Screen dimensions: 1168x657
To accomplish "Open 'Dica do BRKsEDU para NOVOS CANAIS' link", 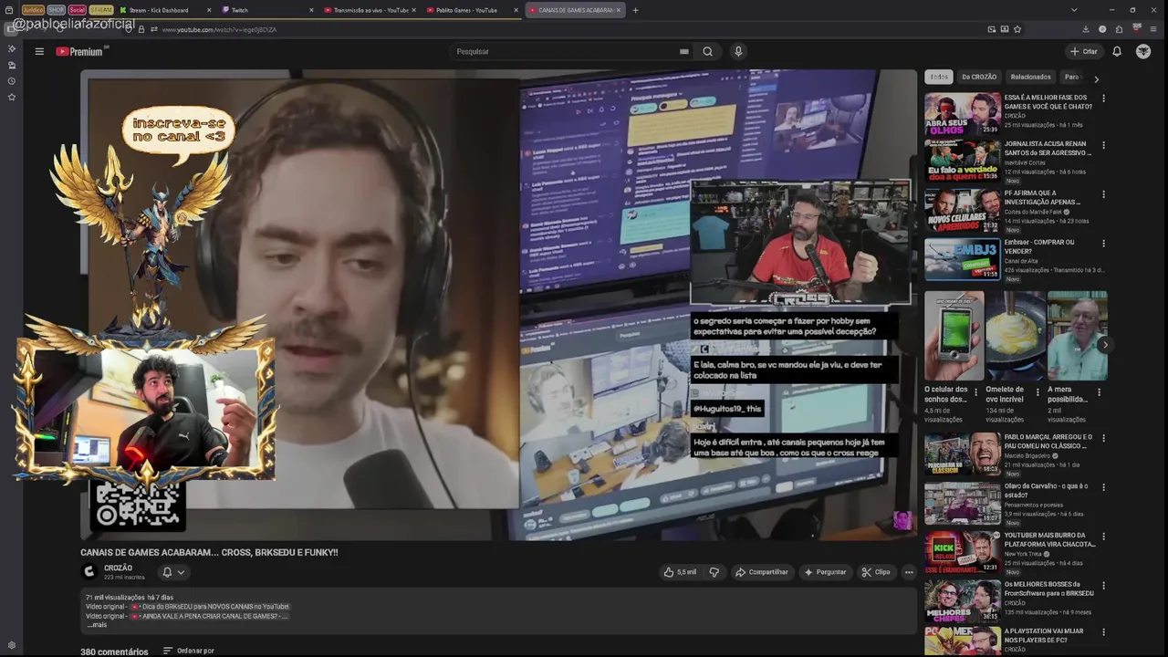I will 210,607.
